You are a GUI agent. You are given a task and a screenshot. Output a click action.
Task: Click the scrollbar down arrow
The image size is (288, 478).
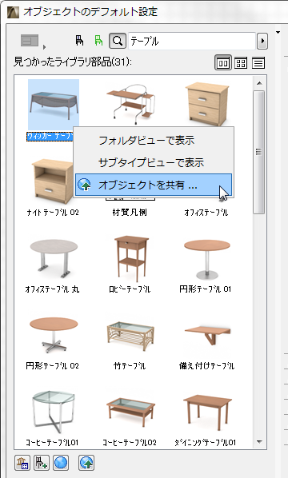click(x=259, y=441)
